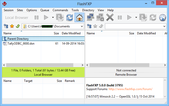Open the View menu
This screenshot has height=106, width=169.
[101, 10]
